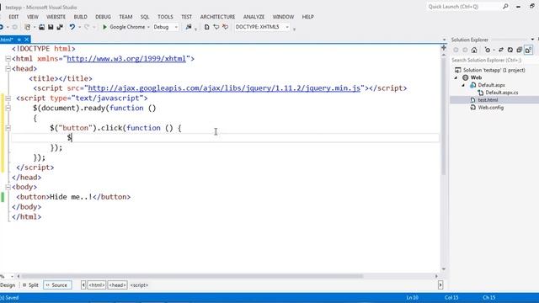Select Web.config in Solution Explorer
539x303 pixels.
tap(490, 108)
